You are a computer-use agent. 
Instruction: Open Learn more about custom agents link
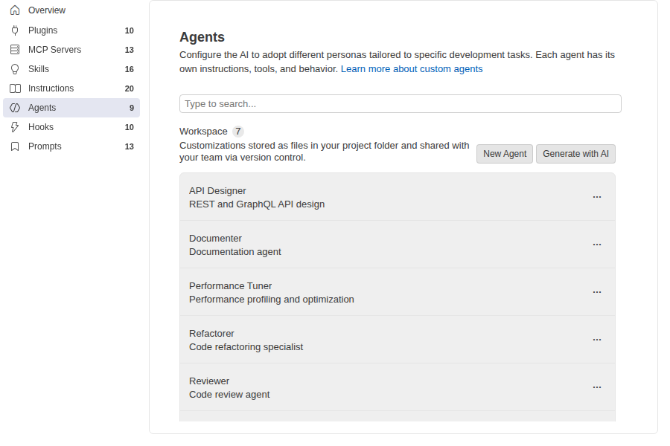tap(412, 69)
